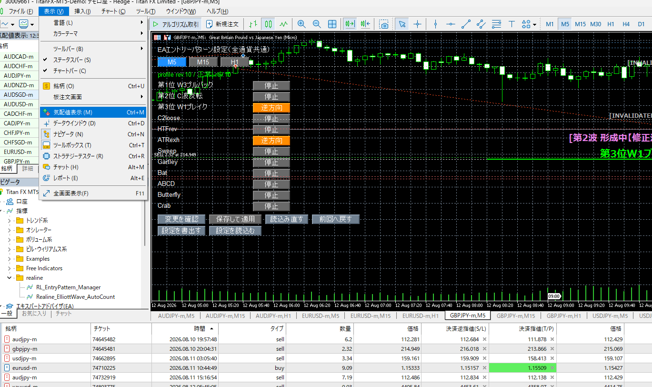Click the 設定を読込む button
652x387 pixels.
click(235, 231)
